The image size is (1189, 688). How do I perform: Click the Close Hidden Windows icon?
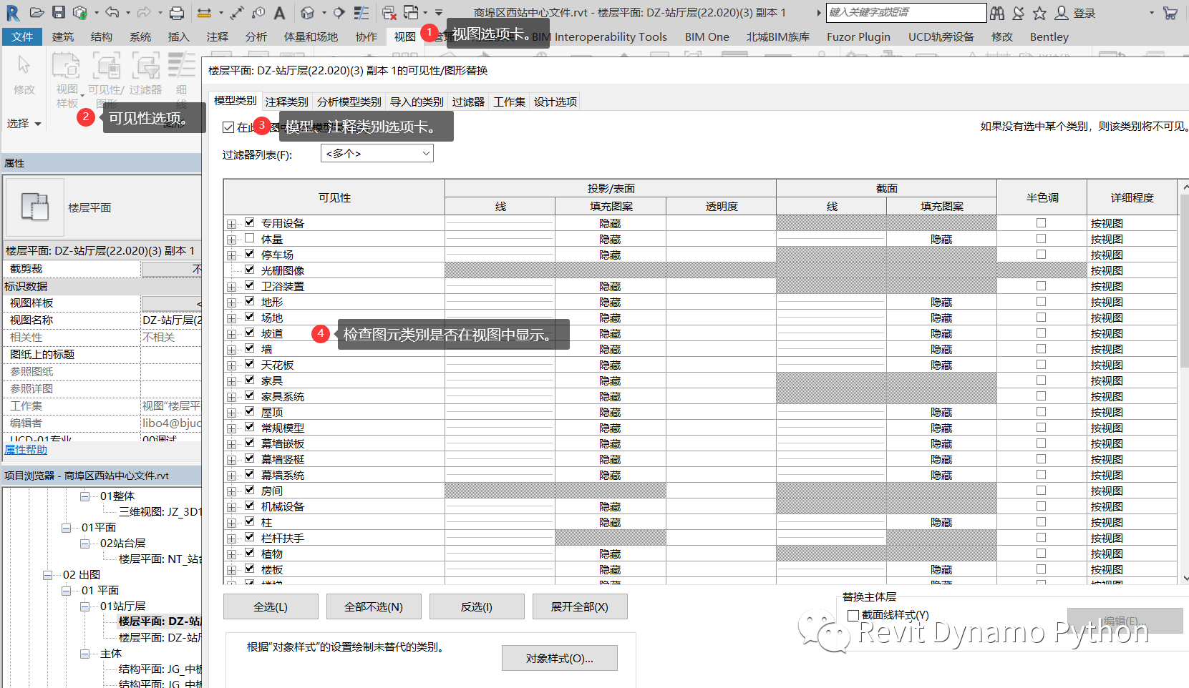tap(389, 12)
